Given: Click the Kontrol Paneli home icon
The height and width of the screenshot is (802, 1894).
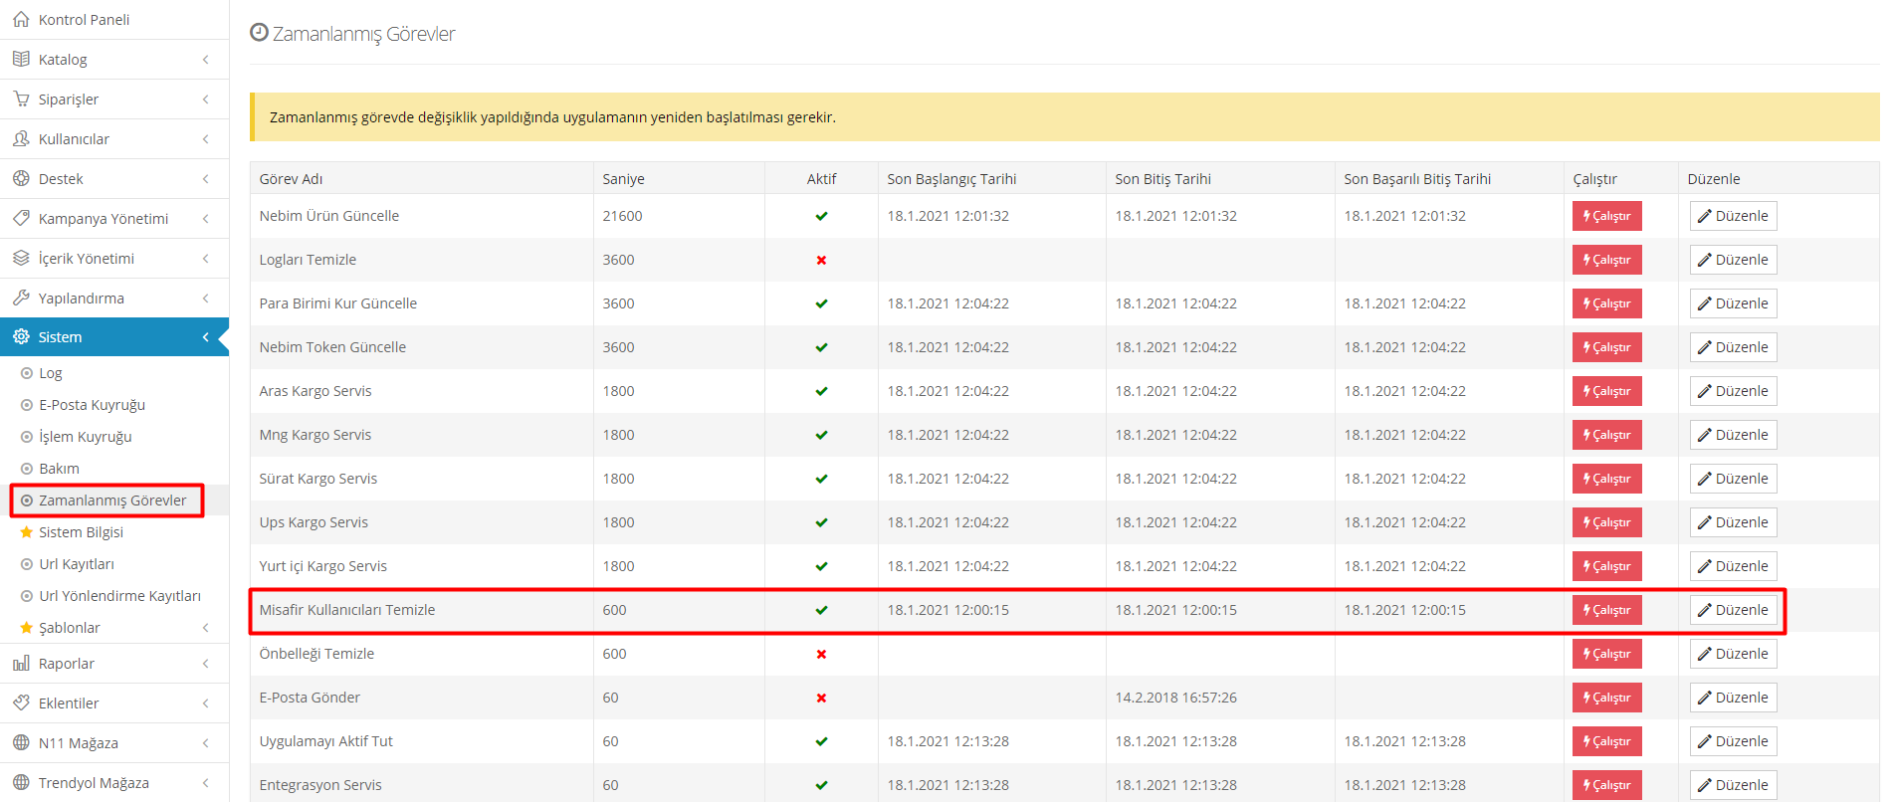Looking at the screenshot, I should [x=21, y=20].
